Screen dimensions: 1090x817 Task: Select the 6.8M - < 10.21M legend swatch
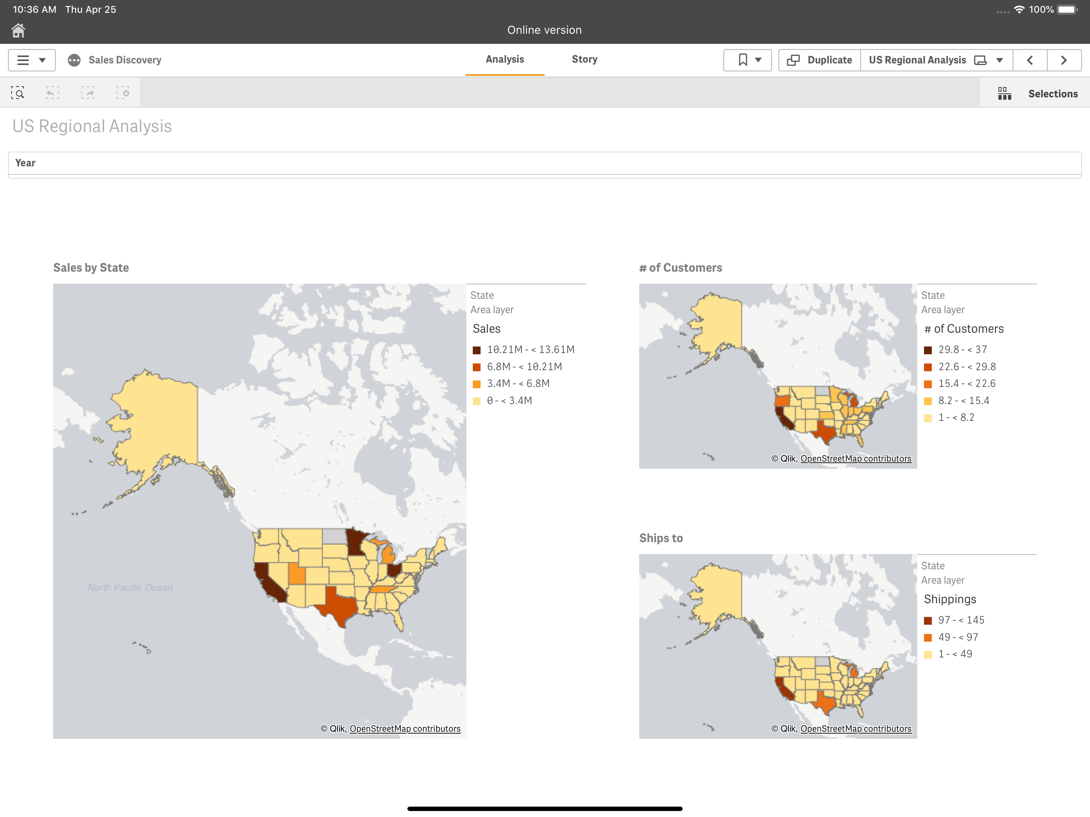[476, 367]
